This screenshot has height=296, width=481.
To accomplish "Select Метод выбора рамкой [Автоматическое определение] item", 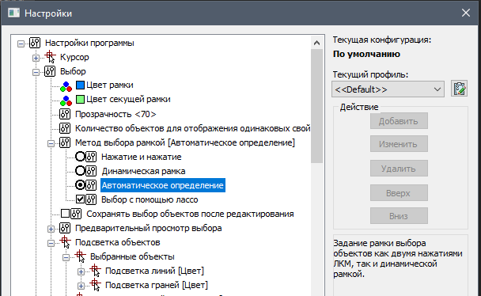I will [185, 142].
